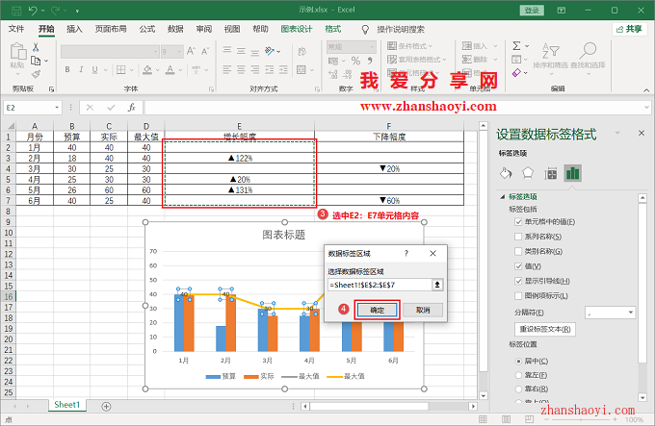Toggle the 显示引导线 checkbox
655x426 pixels.
[x=518, y=281]
